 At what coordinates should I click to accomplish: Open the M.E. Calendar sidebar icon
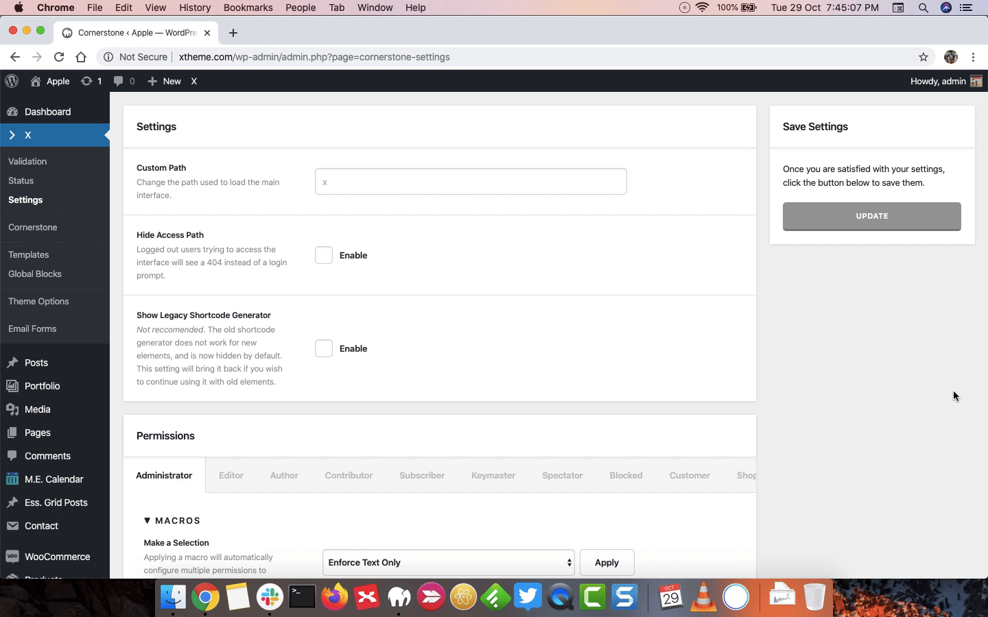(12, 479)
